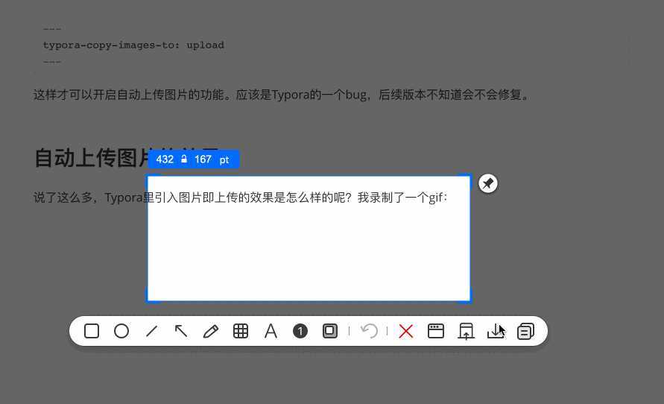Capture the window with the window icon

pyautogui.click(x=436, y=331)
